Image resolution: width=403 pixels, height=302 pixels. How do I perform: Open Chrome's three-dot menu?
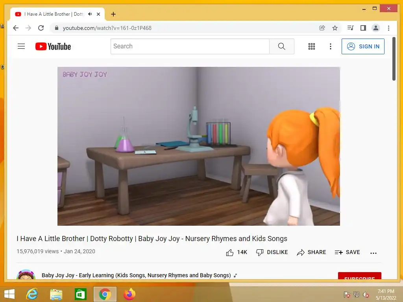click(388, 28)
